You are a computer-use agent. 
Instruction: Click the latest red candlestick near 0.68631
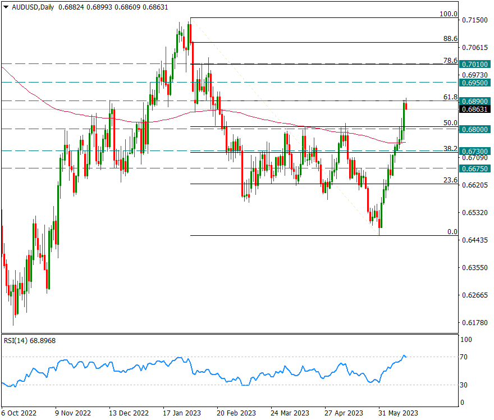406,106
